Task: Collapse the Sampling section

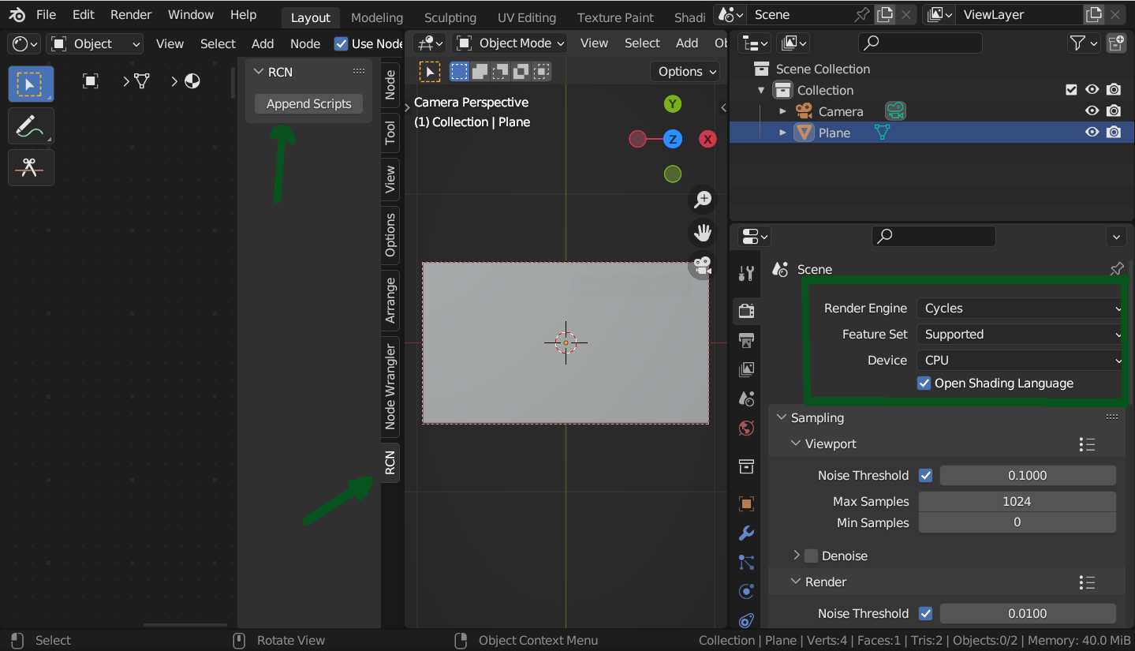Action: (782, 417)
